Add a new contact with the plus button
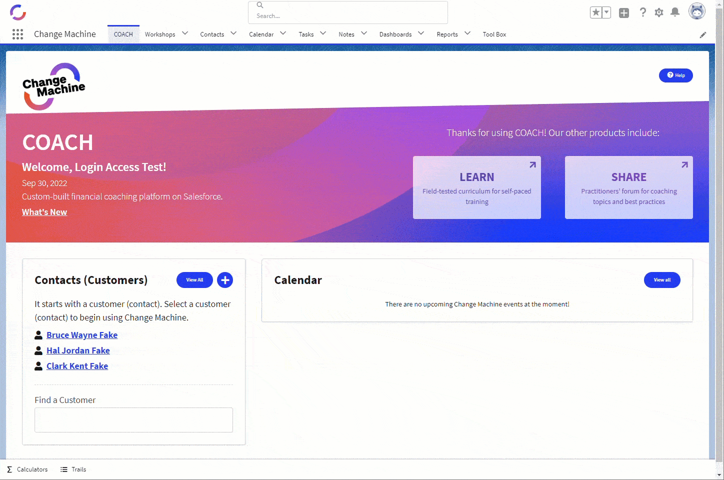This screenshot has width=724, height=480. click(225, 280)
